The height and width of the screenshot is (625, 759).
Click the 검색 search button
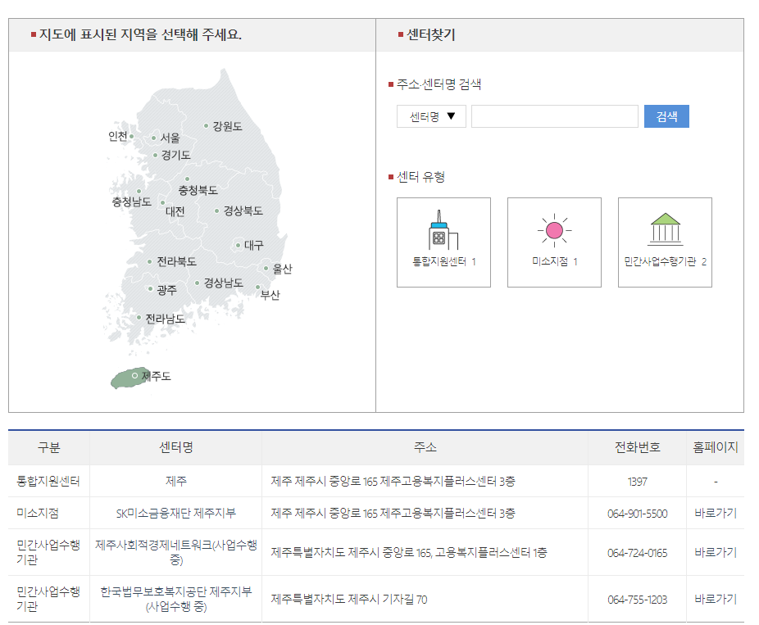(x=666, y=116)
